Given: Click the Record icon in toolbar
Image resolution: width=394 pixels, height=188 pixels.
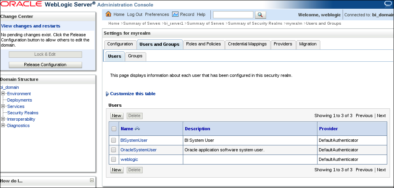Looking at the screenshot, I should pos(175,14).
